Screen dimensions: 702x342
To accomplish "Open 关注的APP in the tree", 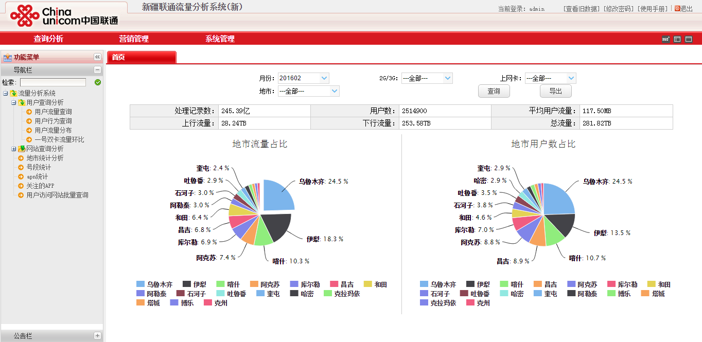I will pos(40,186).
